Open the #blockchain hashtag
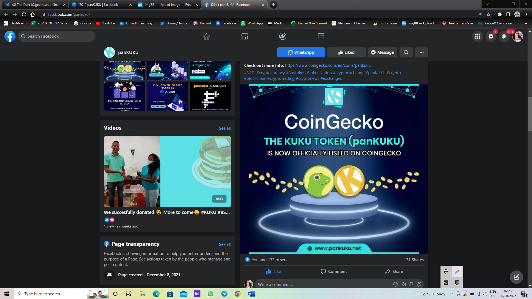The width and height of the screenshot is (532, 299). click(255, 78)
